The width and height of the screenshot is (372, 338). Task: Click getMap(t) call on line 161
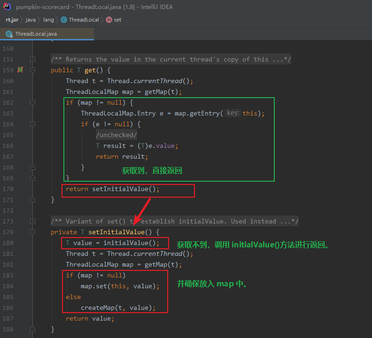pyautogui.click(x=161, y=92)
